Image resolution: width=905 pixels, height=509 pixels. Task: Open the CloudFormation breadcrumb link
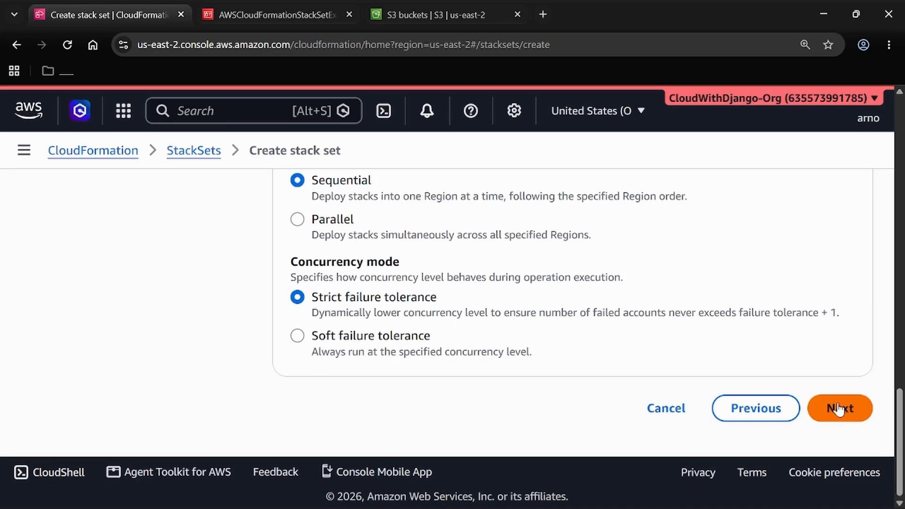coord(93,150)
